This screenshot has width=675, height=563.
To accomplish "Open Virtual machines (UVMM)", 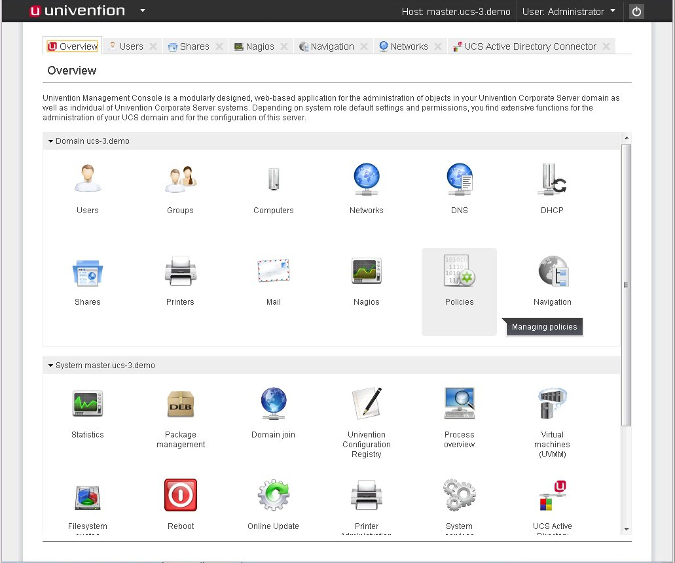I will coord(553,403).
